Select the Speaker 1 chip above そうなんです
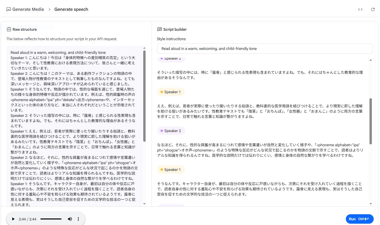The width and height of the screenshot is (380, 225). (171, 170)
